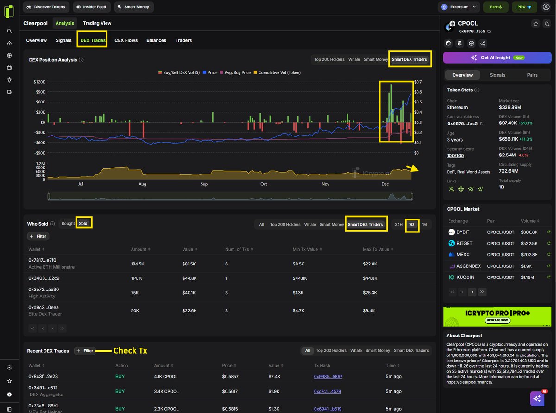Copy the CPOOL address under the token name

pos(489,31)
